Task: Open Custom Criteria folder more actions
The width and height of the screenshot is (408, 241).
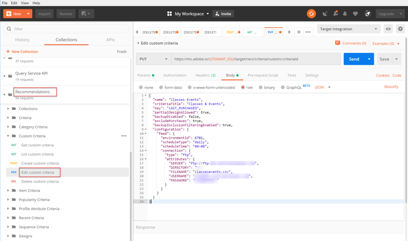Action: [x=123, y=136]
